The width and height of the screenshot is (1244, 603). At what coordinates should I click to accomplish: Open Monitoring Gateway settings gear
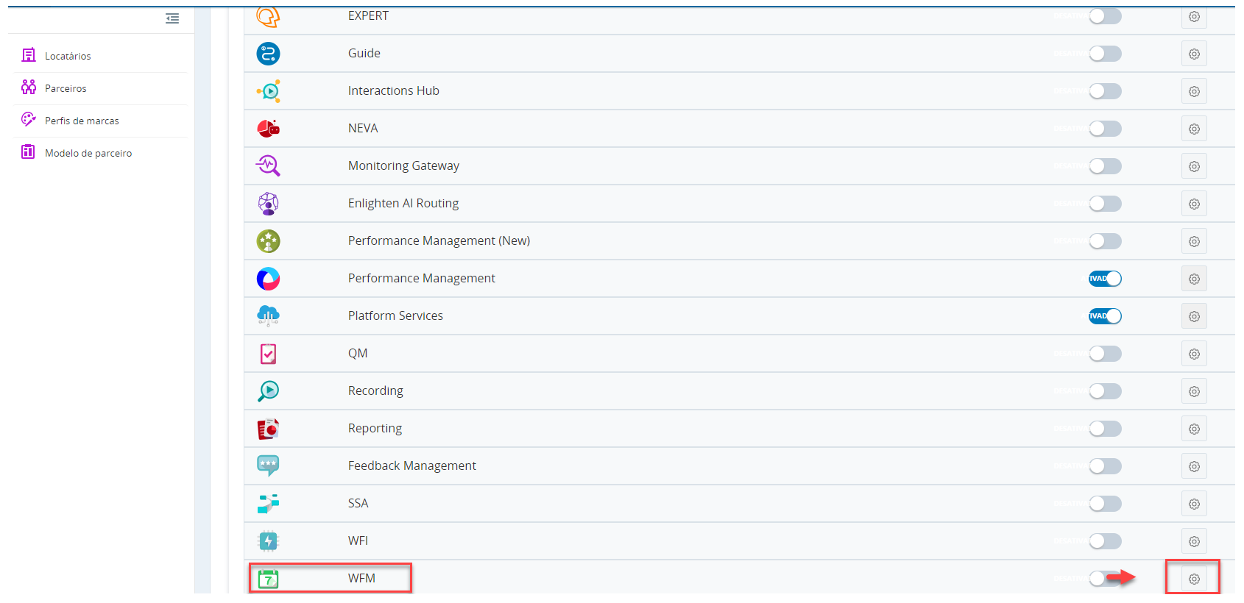point(1194,167)
